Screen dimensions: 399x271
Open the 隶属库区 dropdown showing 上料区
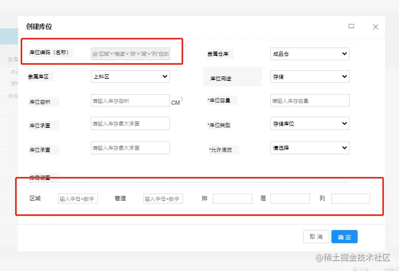pos(130,76)
